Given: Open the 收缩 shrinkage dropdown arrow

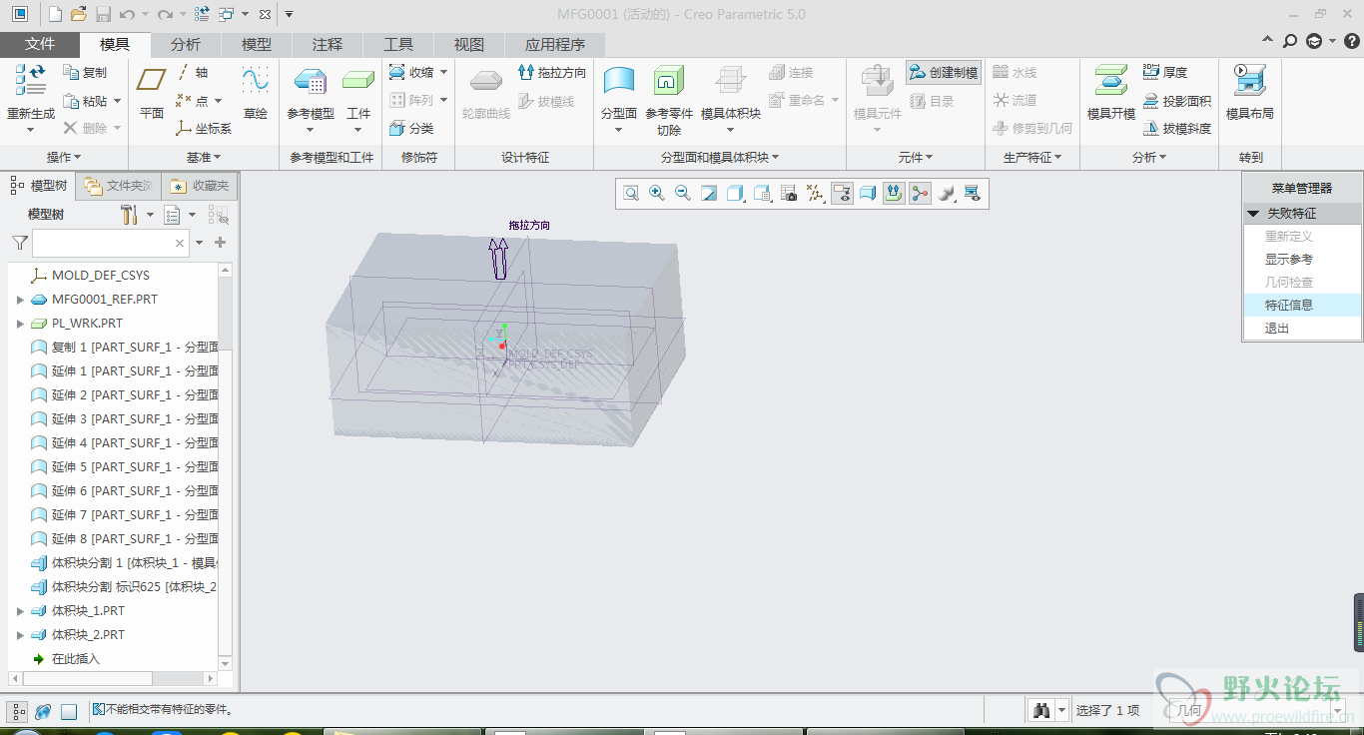Looking at the screenshot, I should coord(444,72).
